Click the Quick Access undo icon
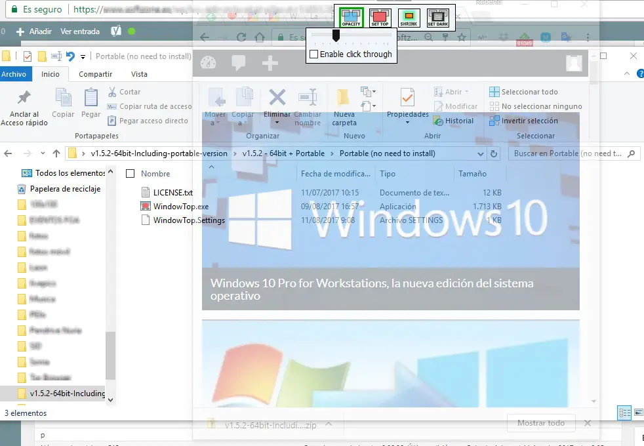This screenshot has height=446, width=644. pyautogui.click(x=70, y=56)
